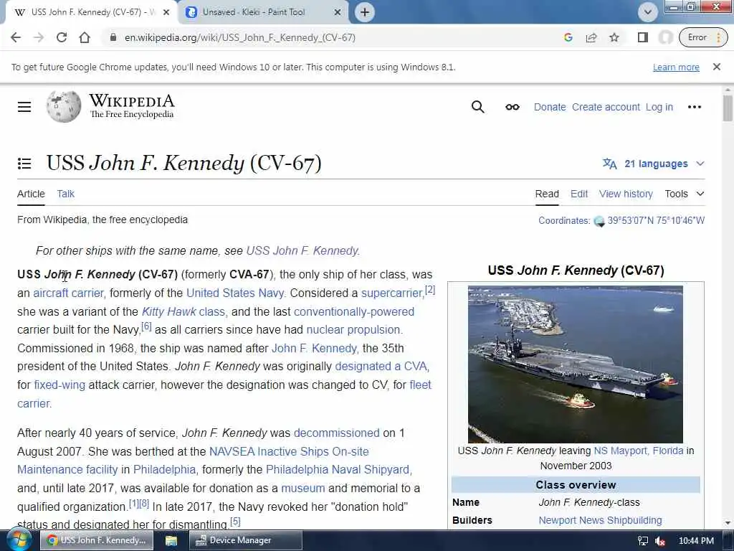
Task: Click the Wikipedia globe logo
Action: 64,107
